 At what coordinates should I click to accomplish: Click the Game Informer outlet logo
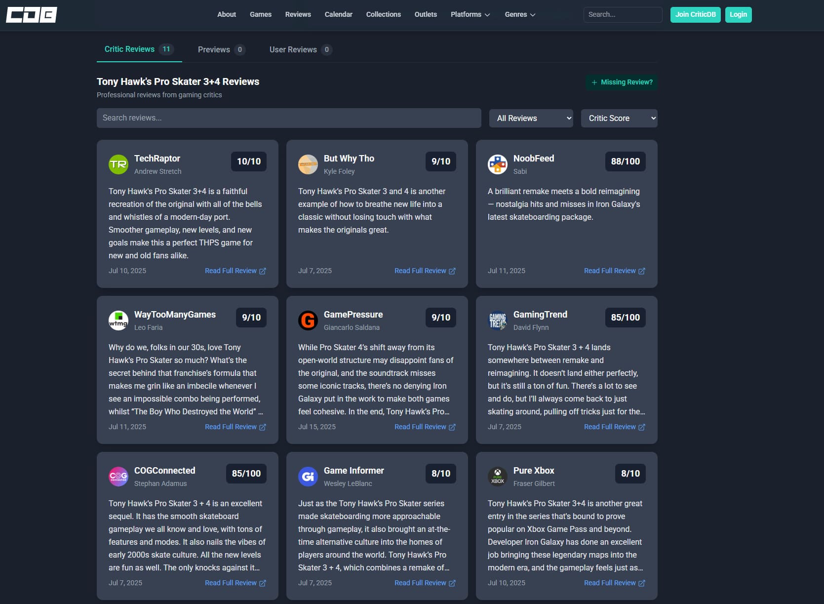coord(308,477)
